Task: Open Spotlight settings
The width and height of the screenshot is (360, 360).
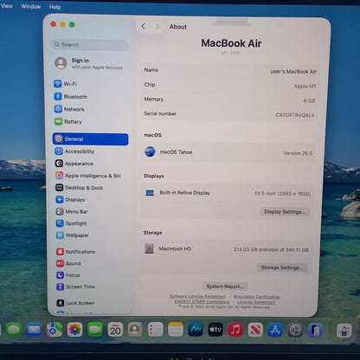Action: (71, 223)
